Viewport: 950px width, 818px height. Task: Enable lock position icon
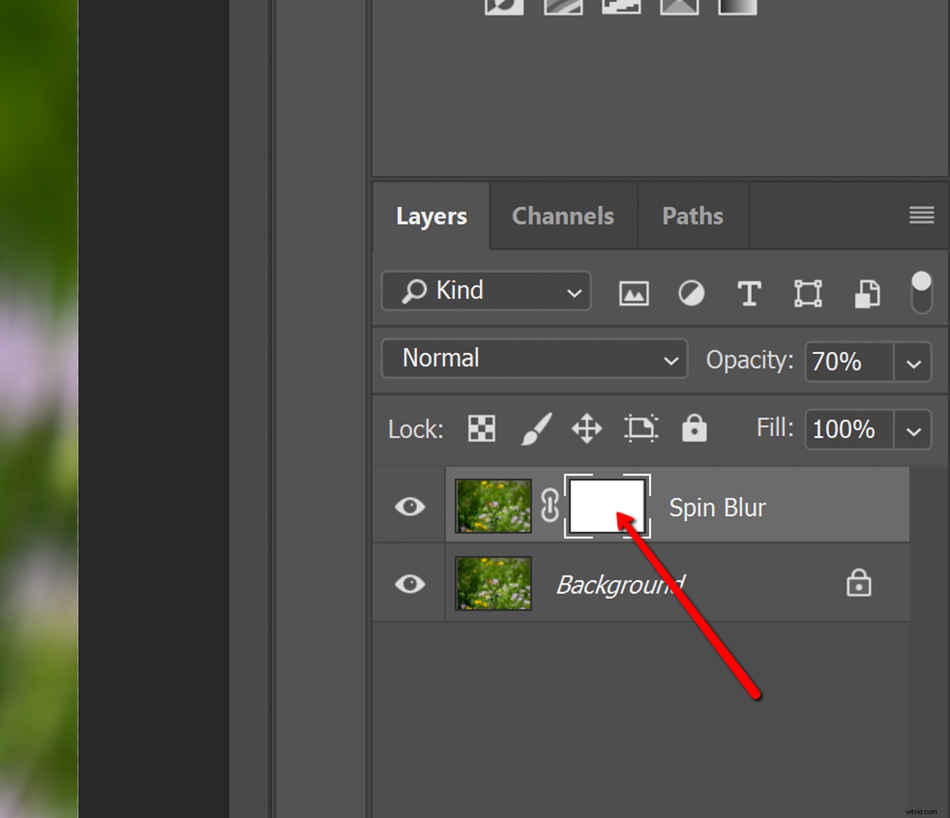point(586,429)
